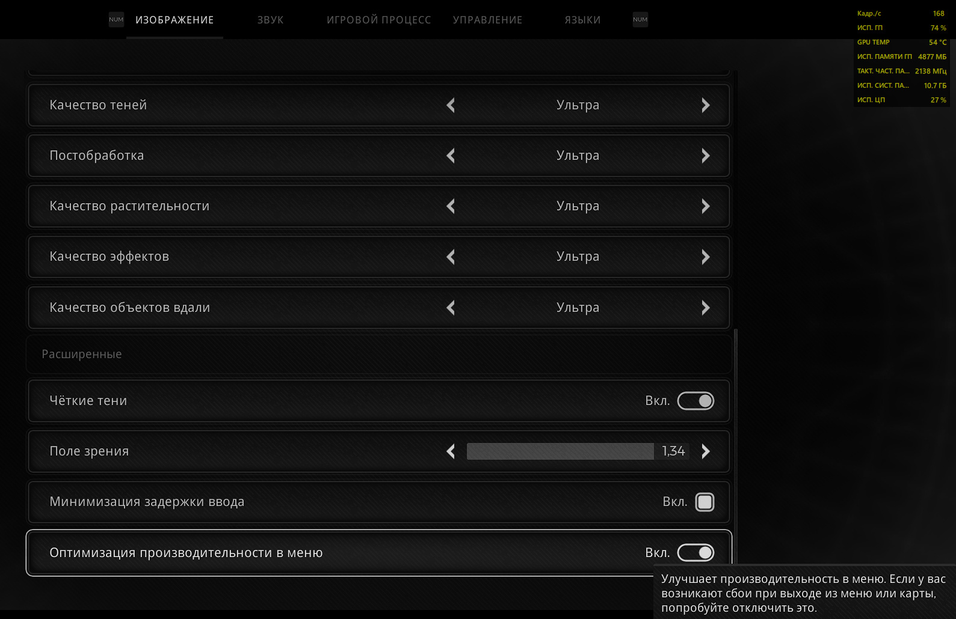The image size is (956, 619).
Task: Click left arrow for Качество теней
Action: click(x=451, y=105)
